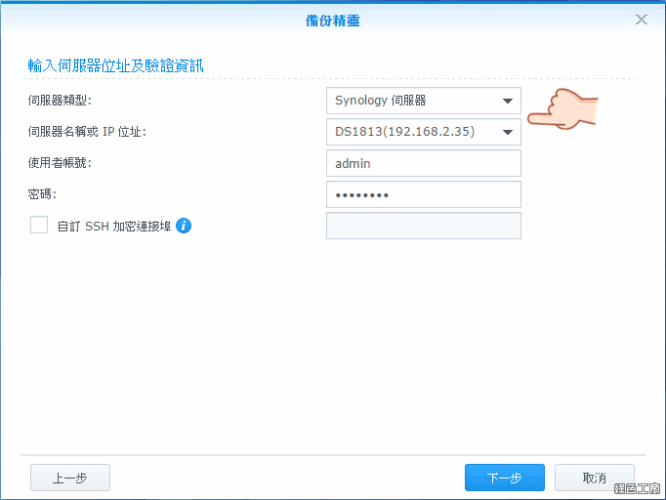Close the backup wizard dialog

pos(641,20)
